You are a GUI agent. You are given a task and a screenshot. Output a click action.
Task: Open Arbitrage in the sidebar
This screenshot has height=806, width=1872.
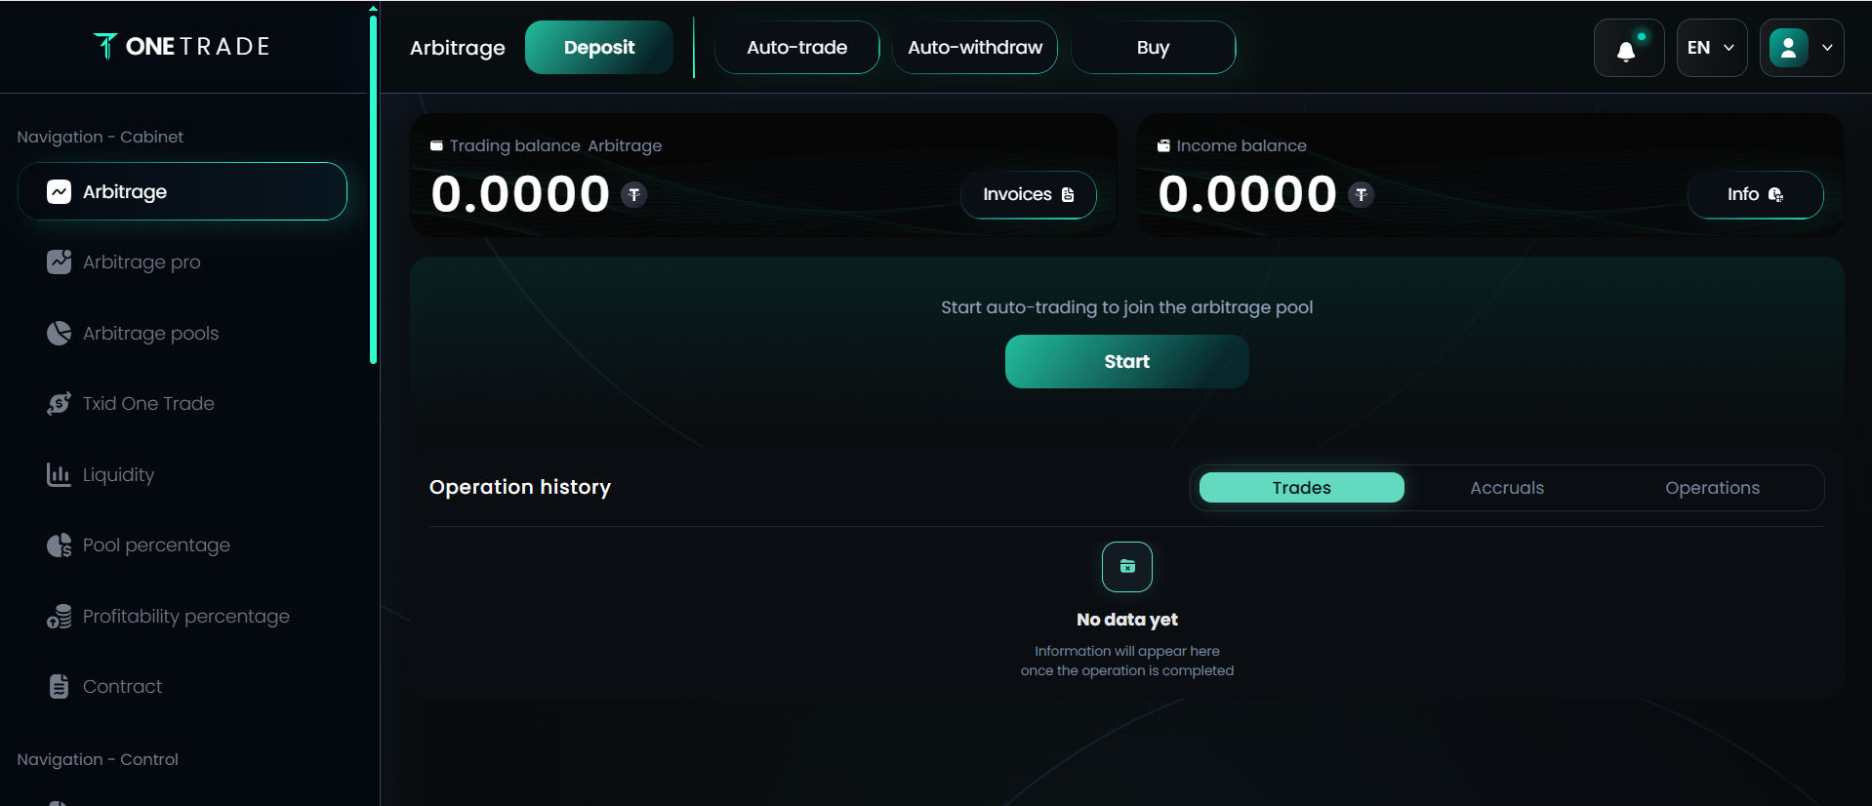point(183,191)
